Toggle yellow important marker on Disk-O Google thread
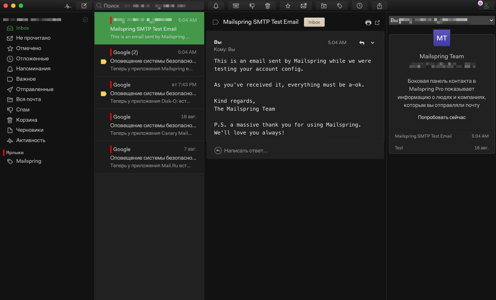 click(x=103, y=94)
